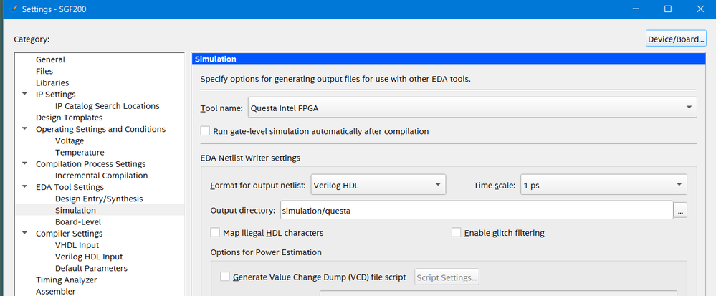
Task: Collapse Compiler Settings tree arrow
Action: [x=25, y=233]
